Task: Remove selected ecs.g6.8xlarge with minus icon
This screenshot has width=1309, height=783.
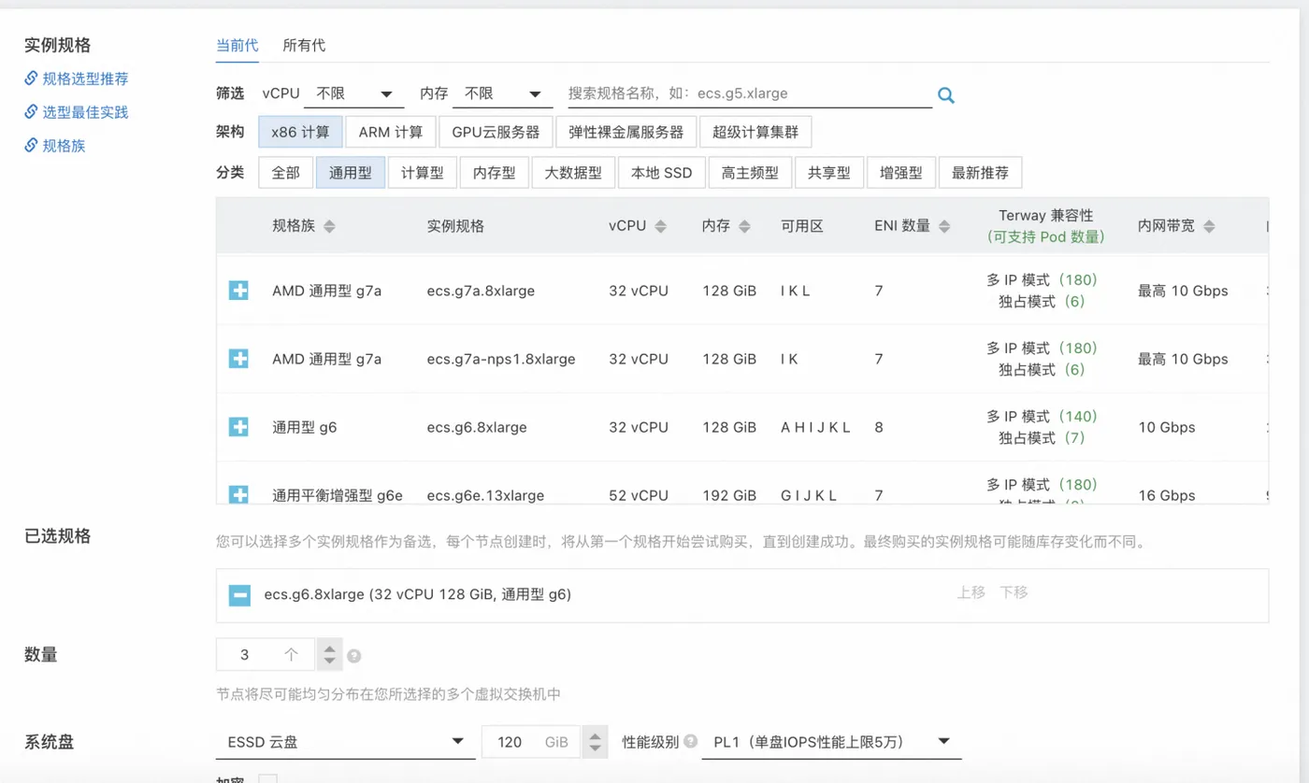Action: pyautogui.click(x=239, y=594)
